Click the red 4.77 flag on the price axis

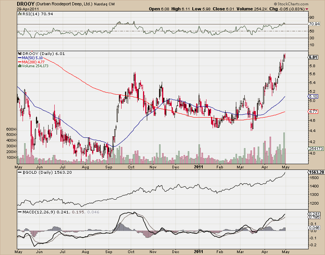pos(313,111)
